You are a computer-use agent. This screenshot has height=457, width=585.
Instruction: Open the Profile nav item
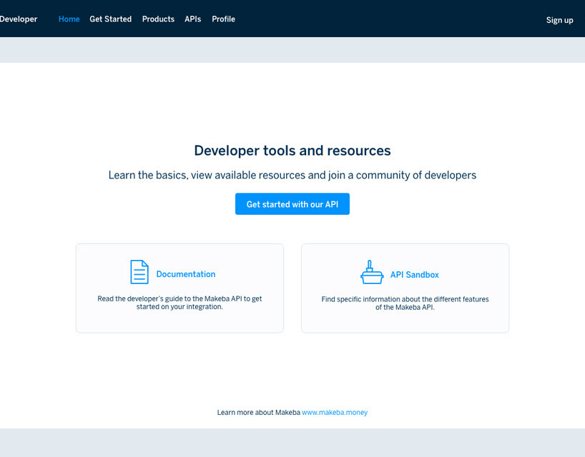click(x=223, y=19)
